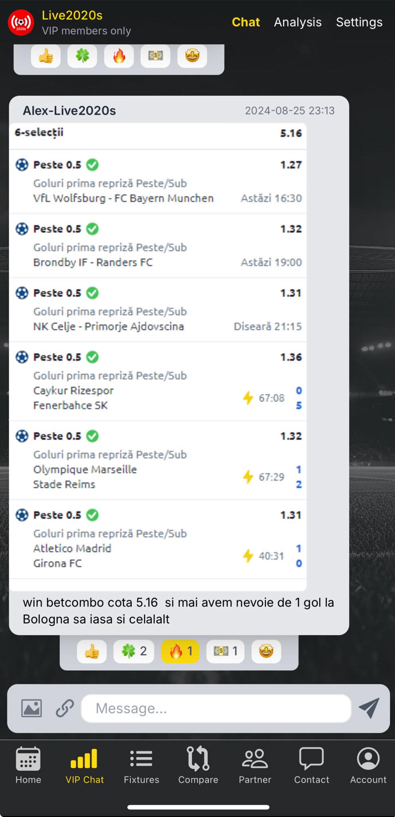Attach an image using the picture icon
The image size is (395, 817).
[x=32, y=708]
